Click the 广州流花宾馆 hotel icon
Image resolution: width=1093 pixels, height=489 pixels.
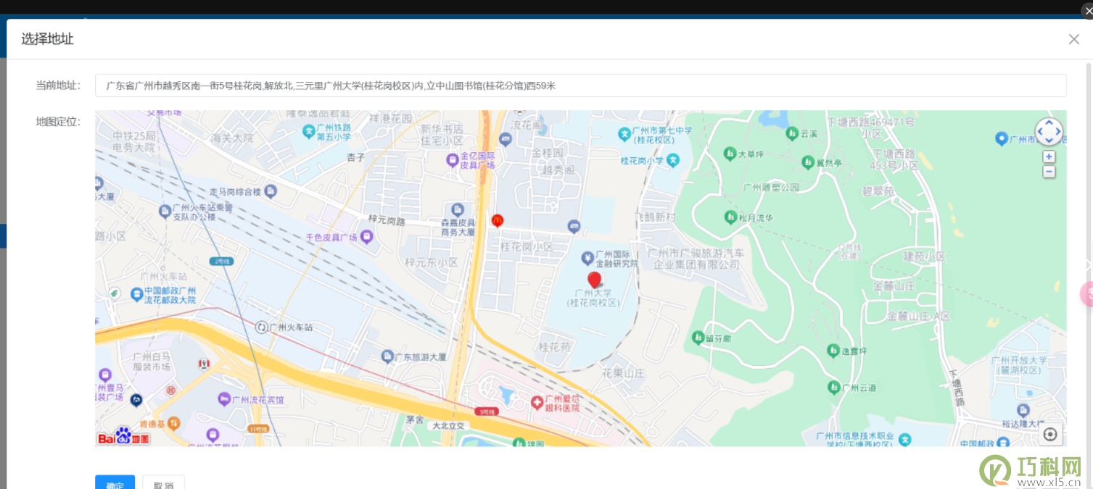click(225, 399)
